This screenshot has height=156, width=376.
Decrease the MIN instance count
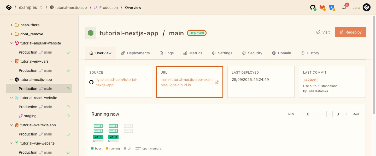pos(300,114)
